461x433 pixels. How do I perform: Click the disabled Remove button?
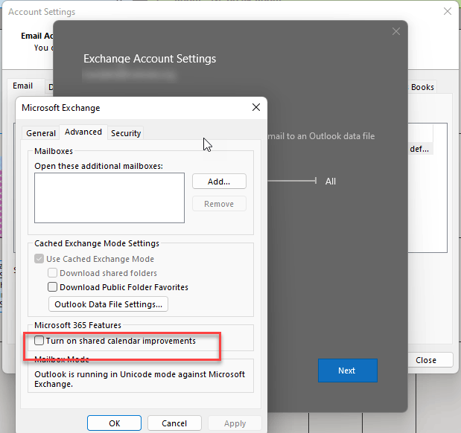click(x=219, y=204)
